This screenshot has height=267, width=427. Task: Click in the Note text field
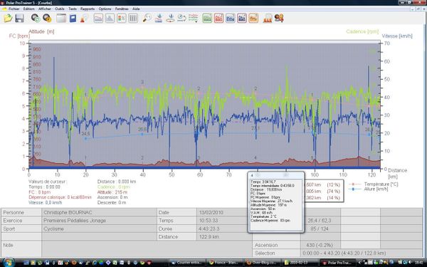pyautogui.click(x=147, y=248)
